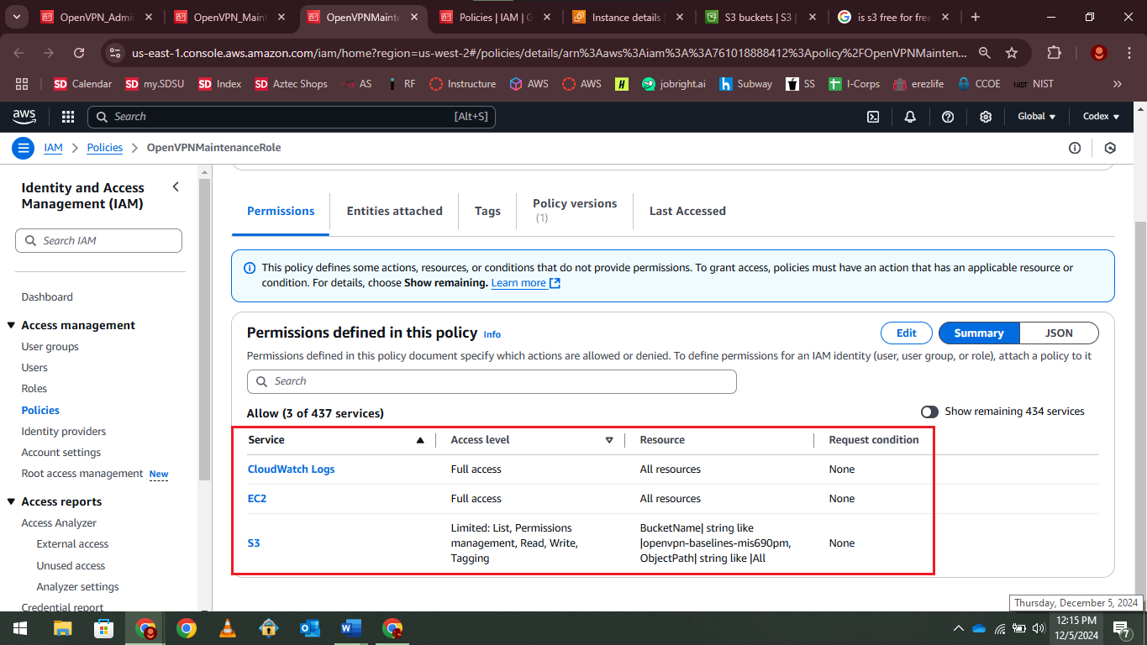Screen dimensions: 1147x645
Task: Open AWS console settings gear
Action: [x=986, y=117]
